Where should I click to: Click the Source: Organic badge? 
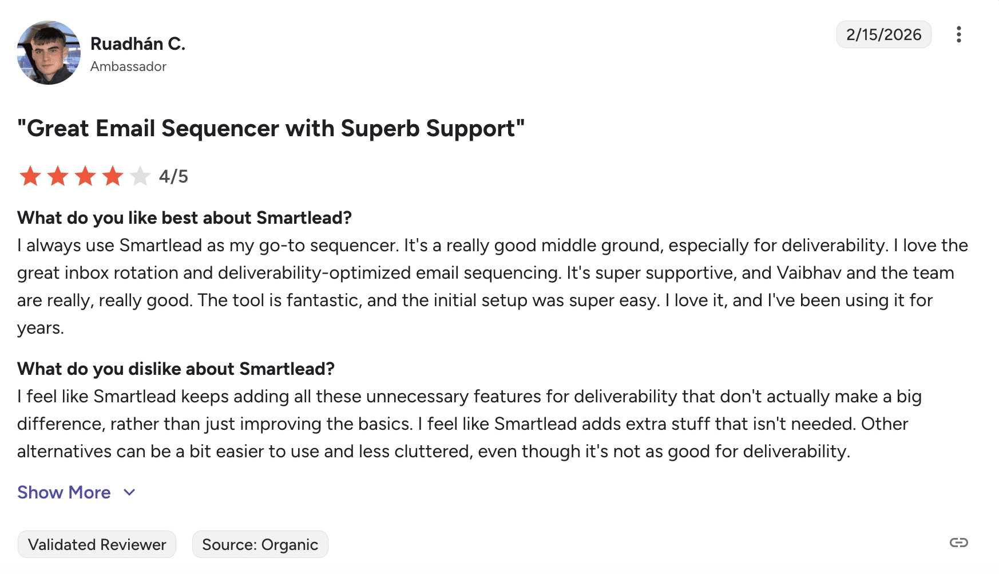pyautogui.click(x=260, y=544)
